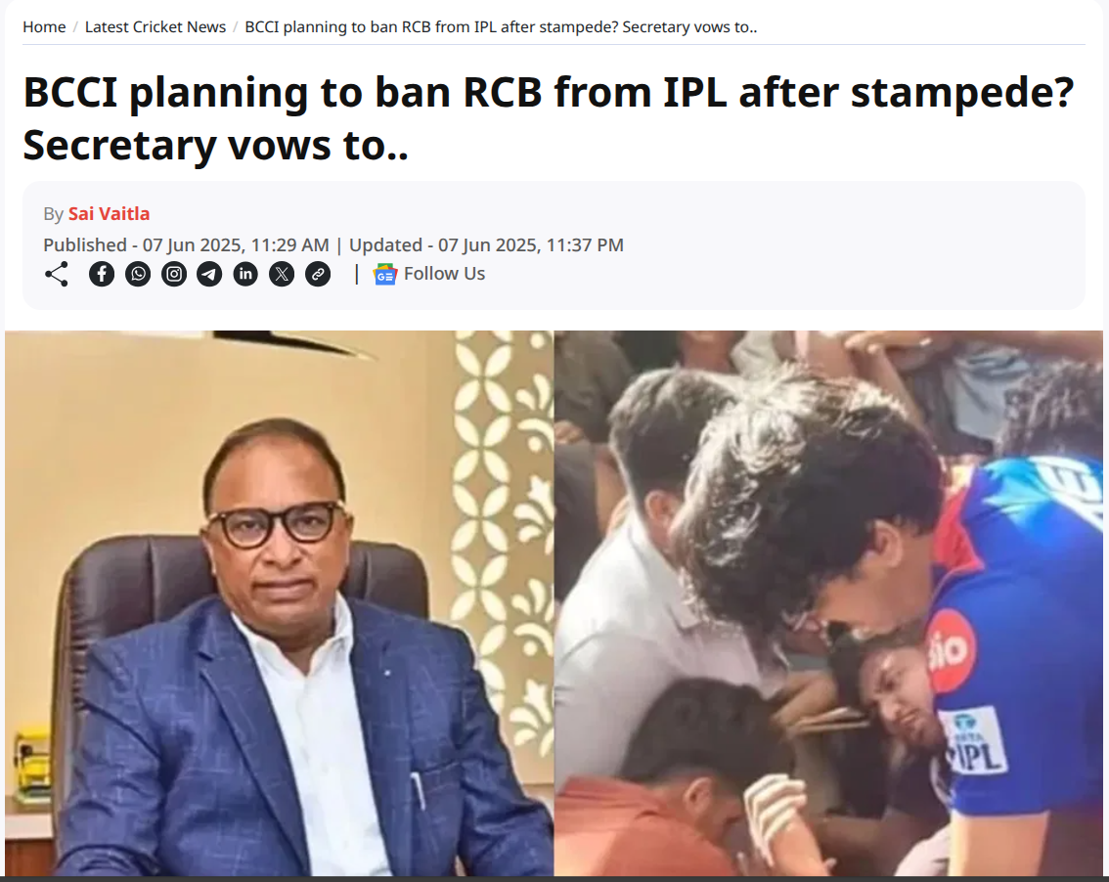The width and height of the screenshot is (1109, 882).
Task: Click the article headline text
Action: point(548,118)
